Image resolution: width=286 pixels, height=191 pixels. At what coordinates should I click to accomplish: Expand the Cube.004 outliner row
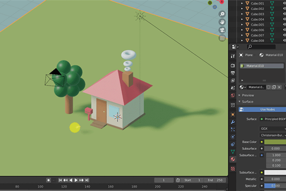pos(242,19)
